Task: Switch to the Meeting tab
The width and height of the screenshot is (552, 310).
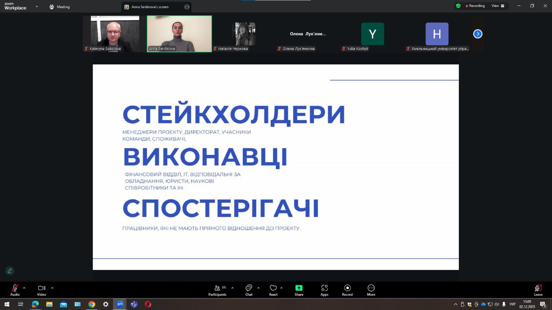Action: point(59,7)
